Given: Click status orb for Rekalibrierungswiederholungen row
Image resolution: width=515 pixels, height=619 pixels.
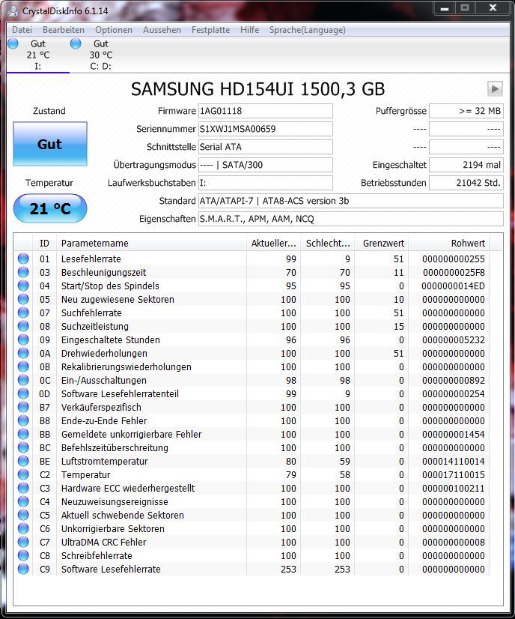Looking at the screenshot, I should [x=23, y=366].
